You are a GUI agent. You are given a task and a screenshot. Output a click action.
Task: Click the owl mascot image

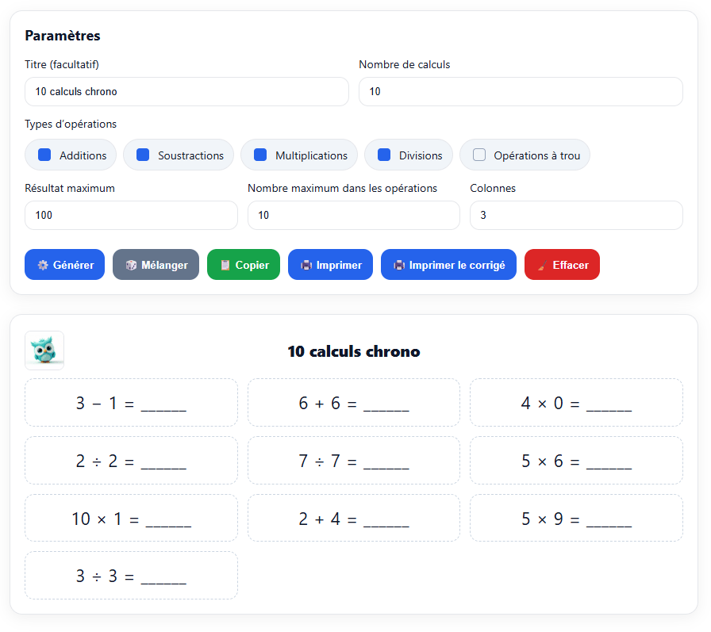pyautogui.click(x=44, y=350)
